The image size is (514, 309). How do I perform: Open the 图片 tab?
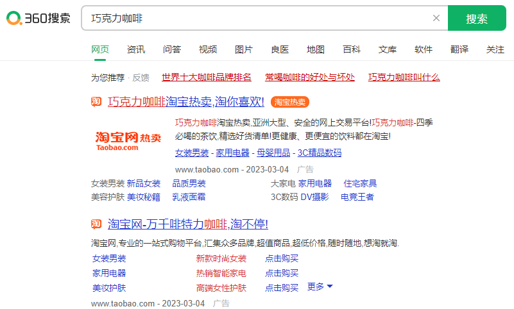tap(244, 49)
